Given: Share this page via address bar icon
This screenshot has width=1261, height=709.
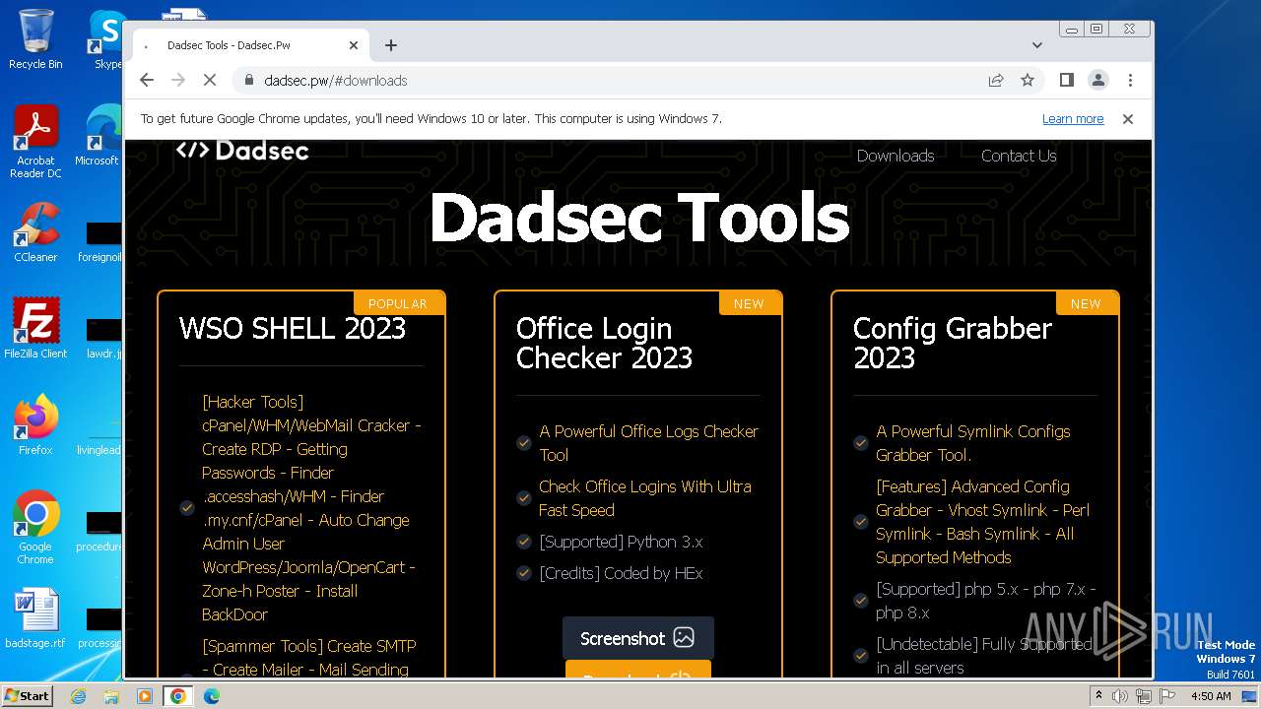Looking at the screenshot, I should [996, 81].
